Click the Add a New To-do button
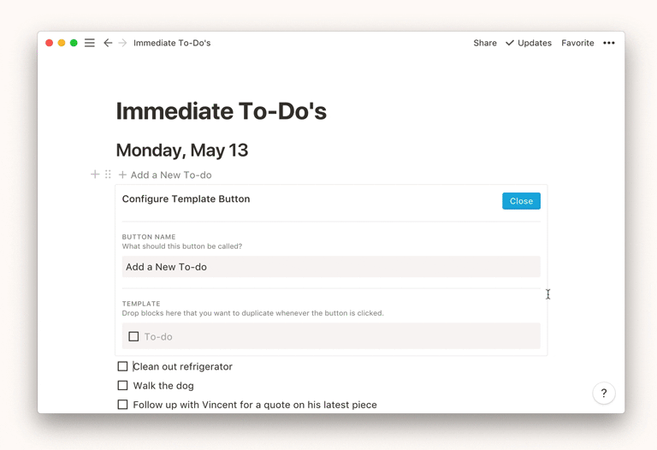The width and height of the screenshot is (657, 450). [165, 175]
